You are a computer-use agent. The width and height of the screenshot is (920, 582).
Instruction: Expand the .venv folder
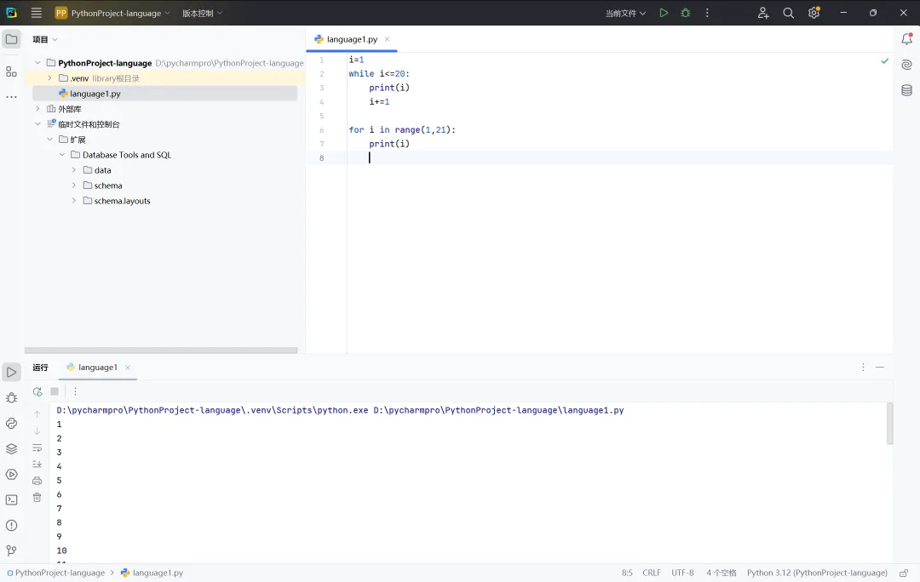click(50, 78)
